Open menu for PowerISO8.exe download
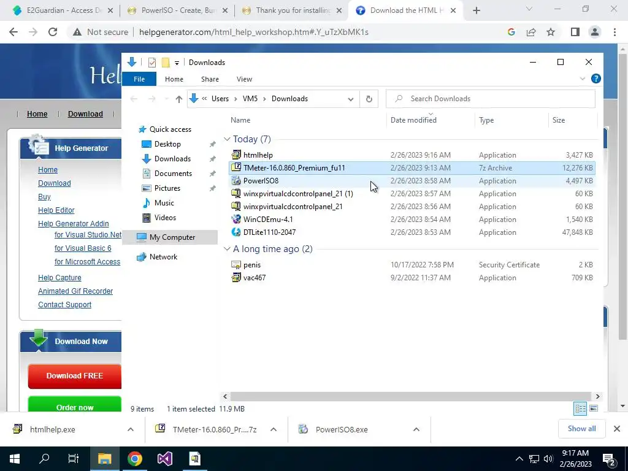The image size is (628, 471). [416, 429]
